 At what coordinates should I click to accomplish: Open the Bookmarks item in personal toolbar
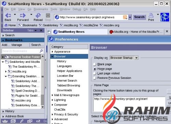28,25
